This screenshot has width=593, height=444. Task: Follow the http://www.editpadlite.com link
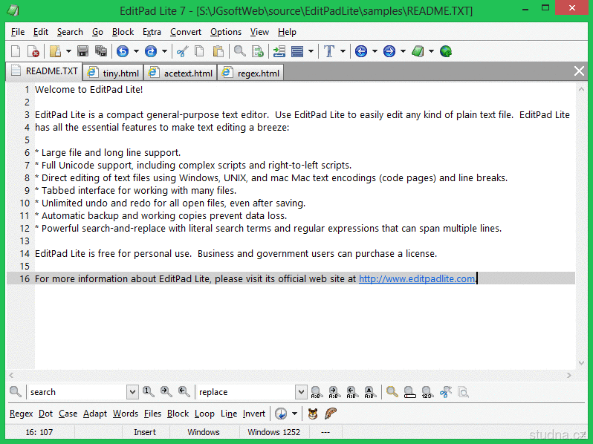pos(417,279)
